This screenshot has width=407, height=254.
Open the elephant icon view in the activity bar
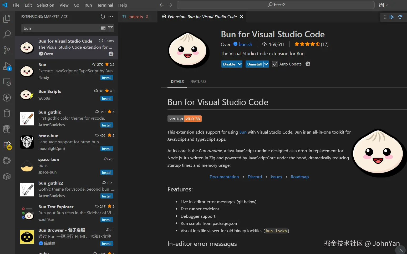(7, 129)
